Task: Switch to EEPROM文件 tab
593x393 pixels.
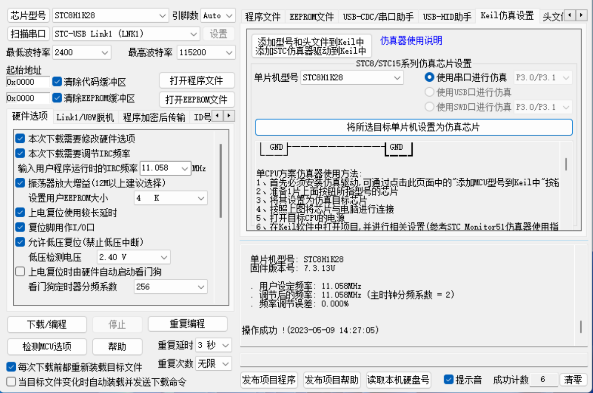Action: coord(312,17)
